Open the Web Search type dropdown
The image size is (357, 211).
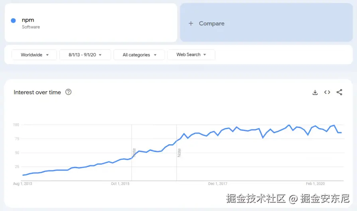tap(191, 55)
